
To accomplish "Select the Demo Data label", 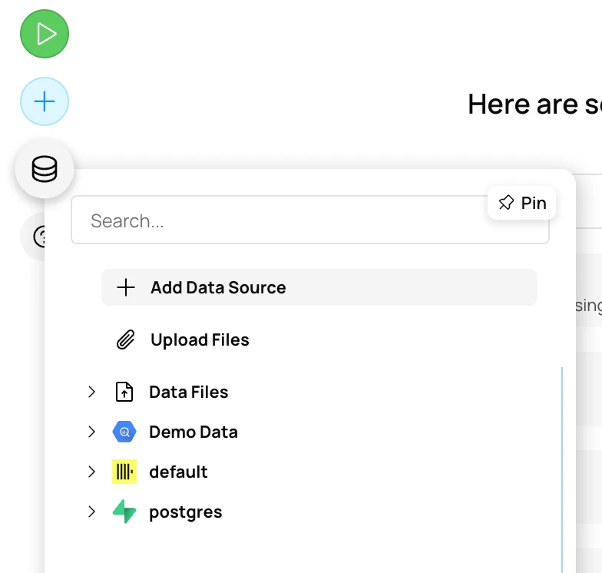I will [193, 432].
